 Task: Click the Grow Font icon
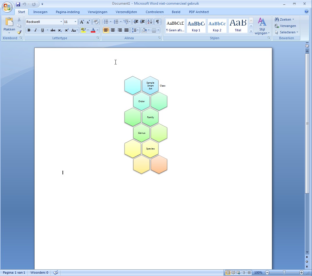click(82, 22)
